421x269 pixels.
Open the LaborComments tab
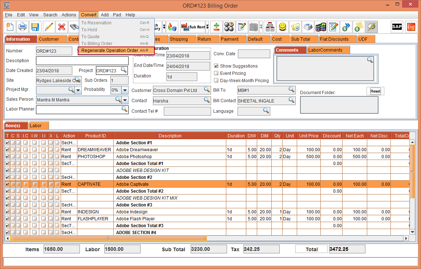325,50
